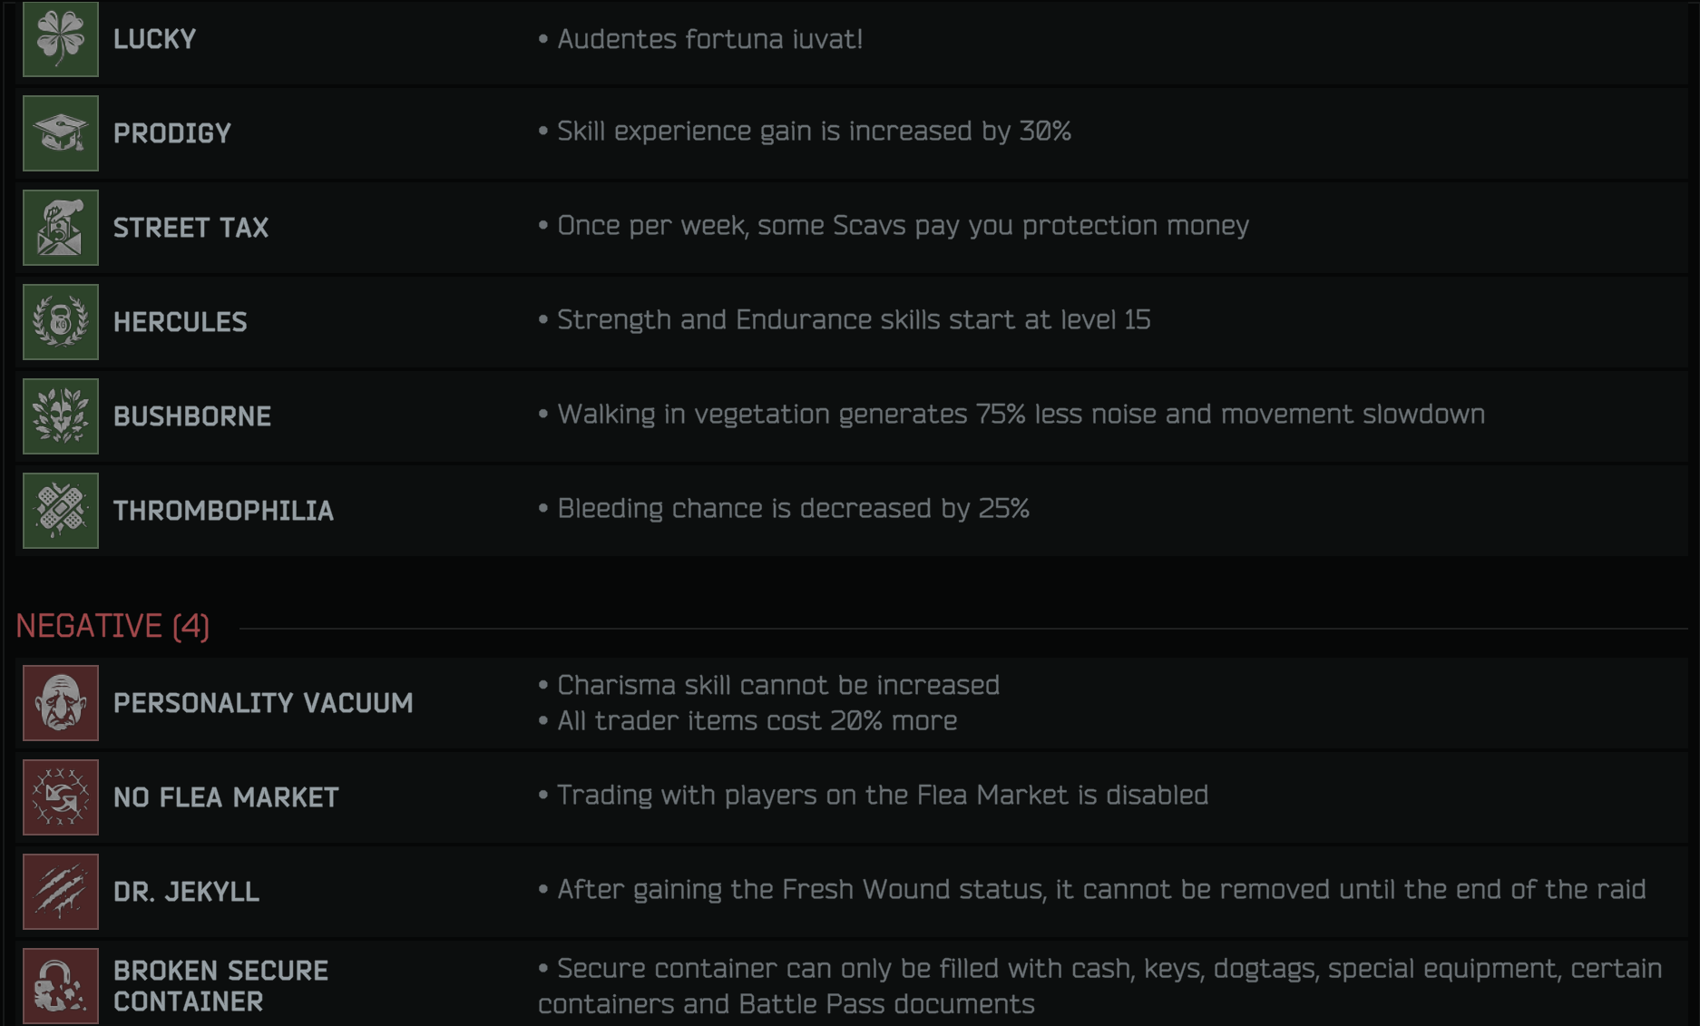Click the Street Tax envelope icon
1700x1026 pixels.
[61, 228]
